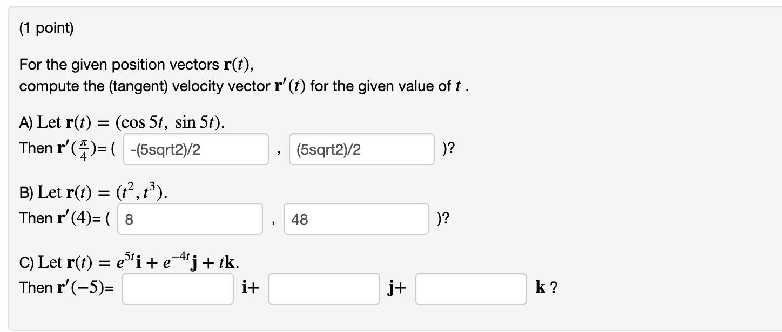Click the empty j-component field in part C

[x=324, y=289]
